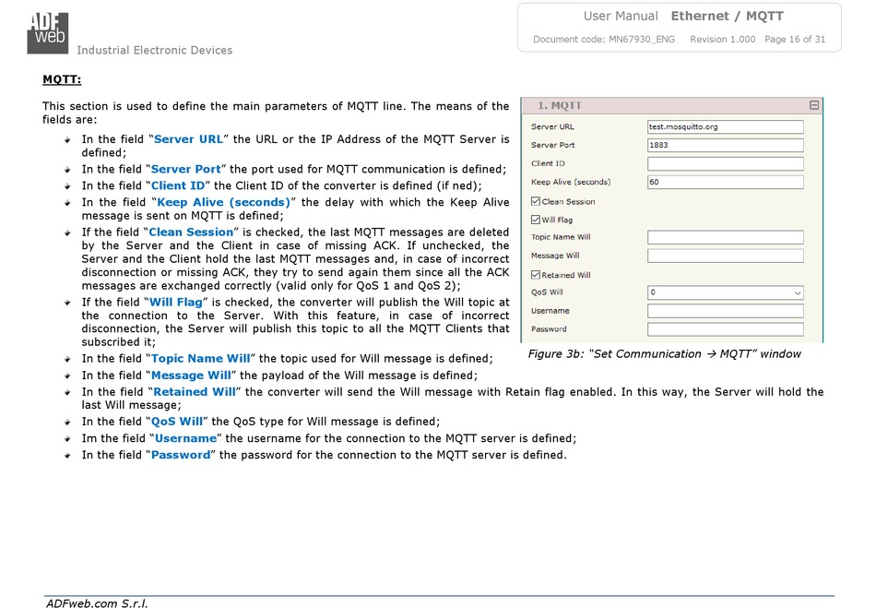Viewport: 876px width, 608px height.
Task: Open the QoS Will dropdown
Action: (x=725, y=292)
